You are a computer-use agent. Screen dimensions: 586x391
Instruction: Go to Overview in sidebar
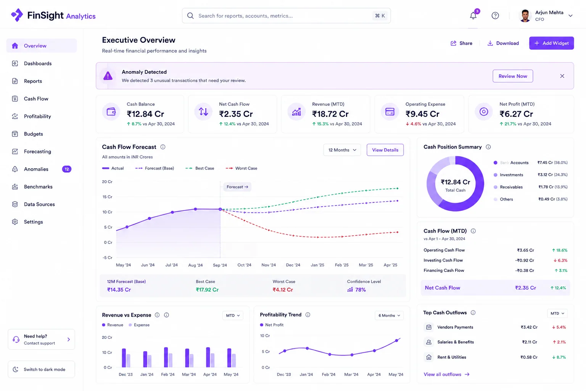click(x=42, y=46)
